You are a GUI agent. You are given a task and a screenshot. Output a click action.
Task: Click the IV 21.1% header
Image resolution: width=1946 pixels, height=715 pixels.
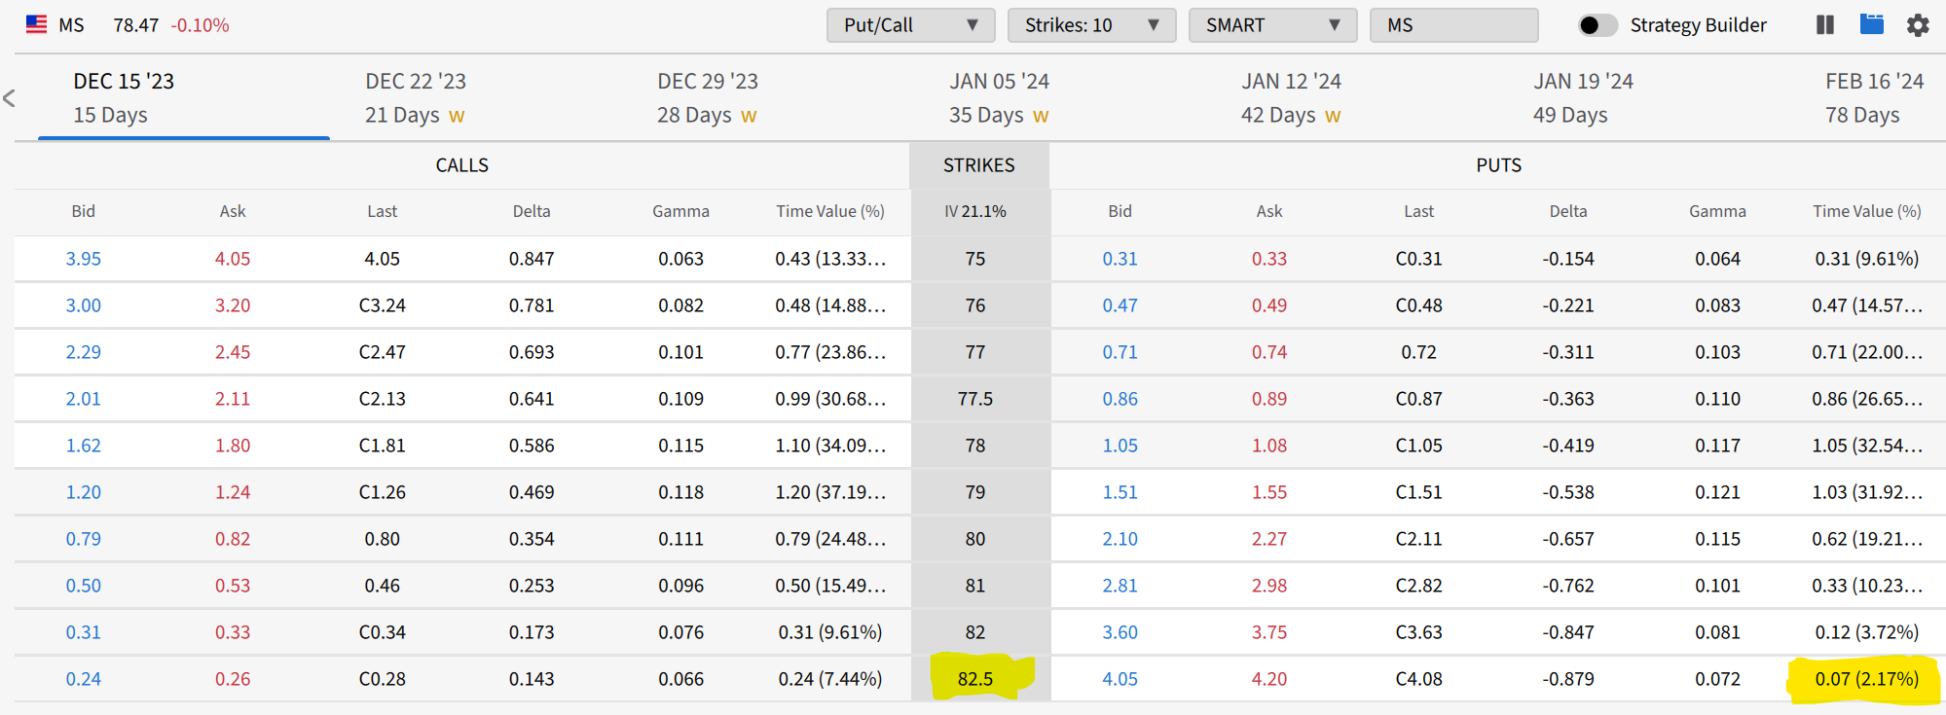(x=975, y=211)
